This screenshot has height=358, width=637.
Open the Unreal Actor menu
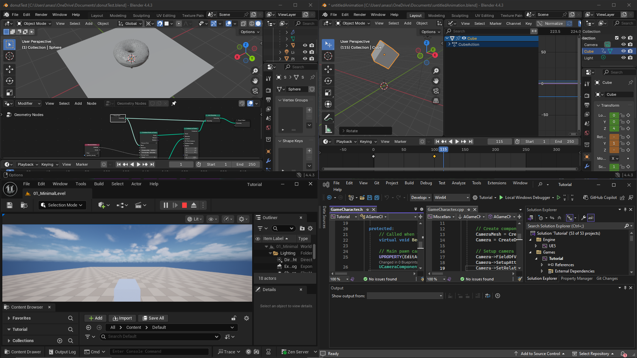136,184
